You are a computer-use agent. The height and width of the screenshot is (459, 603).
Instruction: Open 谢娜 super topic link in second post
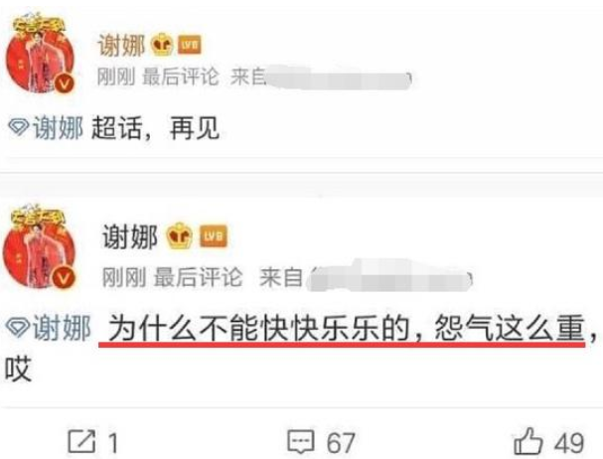point(62,328)
